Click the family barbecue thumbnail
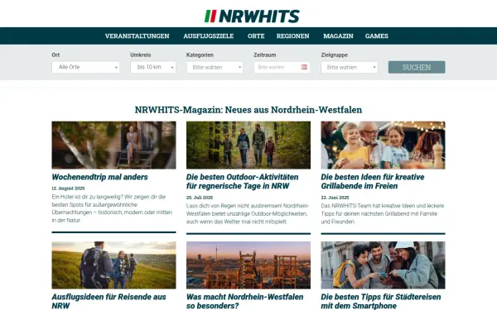Image resolution: width=497 pixels, height=310 pixels. pos(383,145)
